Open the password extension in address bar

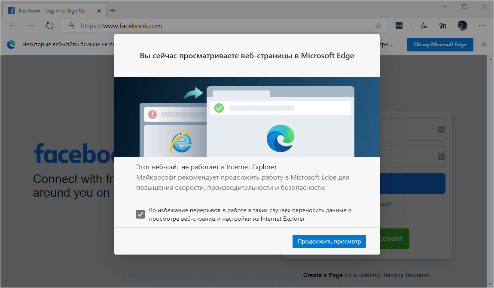pos(399,26)
